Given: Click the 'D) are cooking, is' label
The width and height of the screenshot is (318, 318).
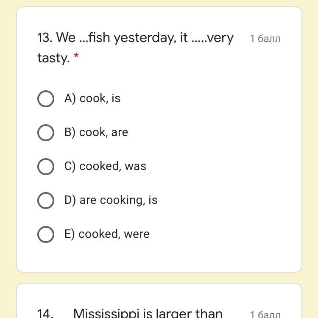Looking at the screenshot, I should (x=111, y=200).
